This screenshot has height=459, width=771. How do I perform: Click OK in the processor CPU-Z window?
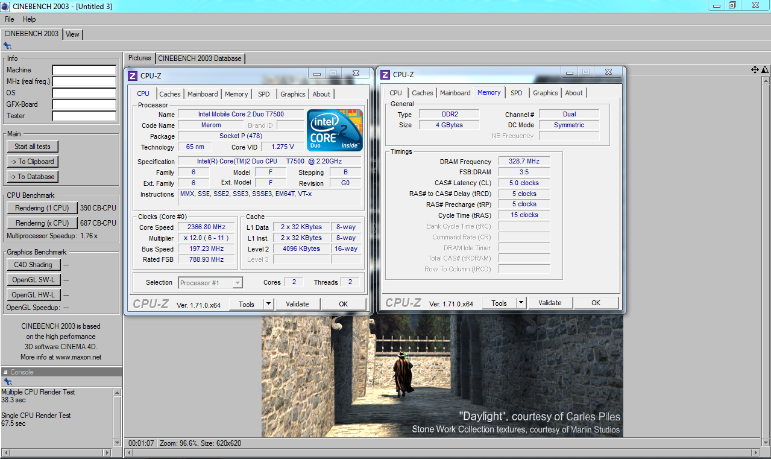tap(343, 304)
